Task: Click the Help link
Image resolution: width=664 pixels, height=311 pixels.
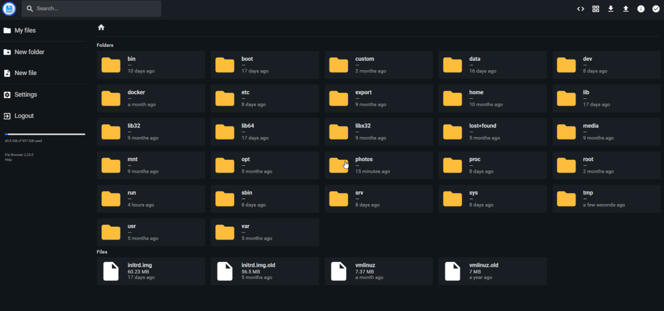Action: (8, 160)
